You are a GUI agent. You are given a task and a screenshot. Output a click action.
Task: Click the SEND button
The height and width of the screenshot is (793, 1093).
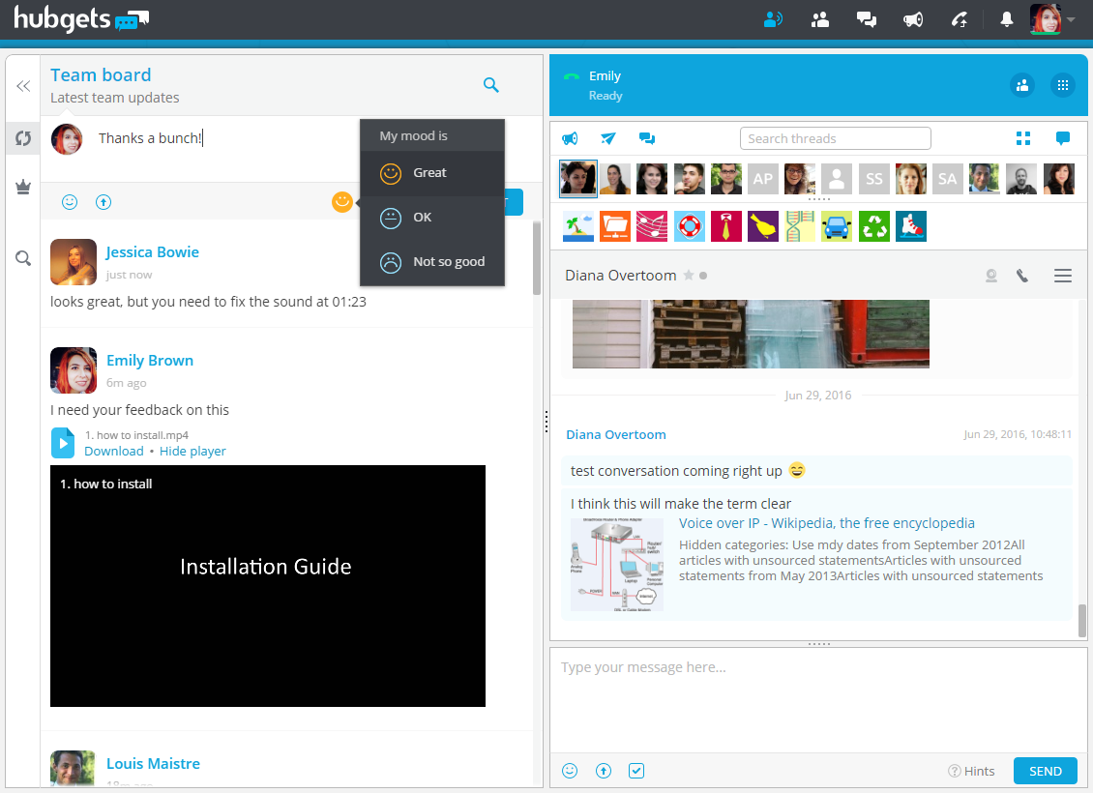pyautogui.click(x=1045, y=771)
